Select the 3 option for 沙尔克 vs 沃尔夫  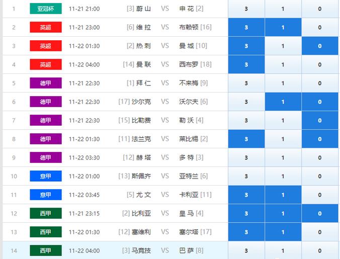pos(246,102)
